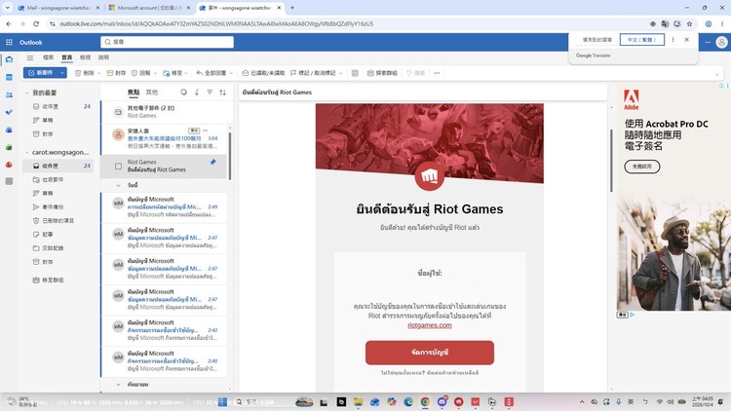Open the To Do checkmark icon

tap(9, 112)
